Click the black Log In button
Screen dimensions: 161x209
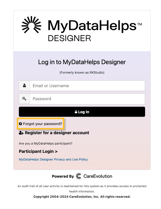coord(82,112)
